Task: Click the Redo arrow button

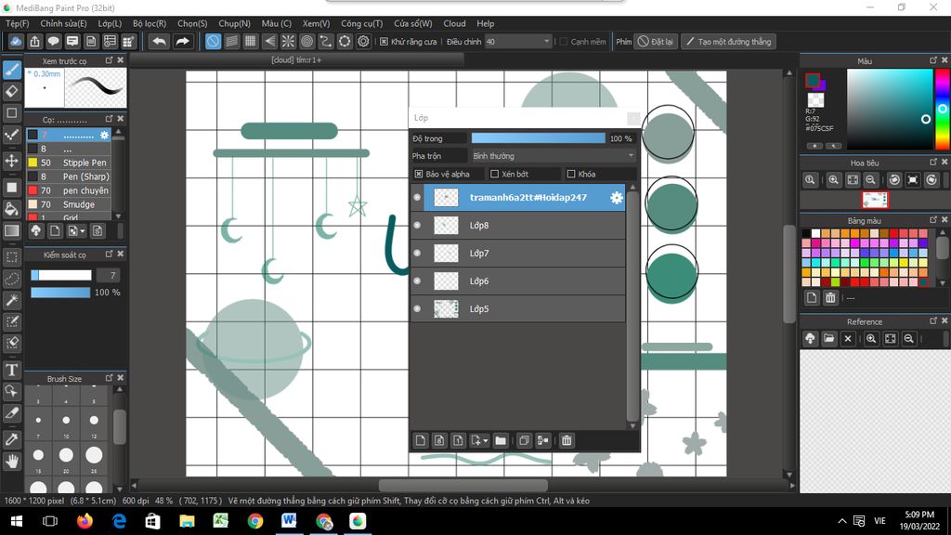Action: pos(182,41)
